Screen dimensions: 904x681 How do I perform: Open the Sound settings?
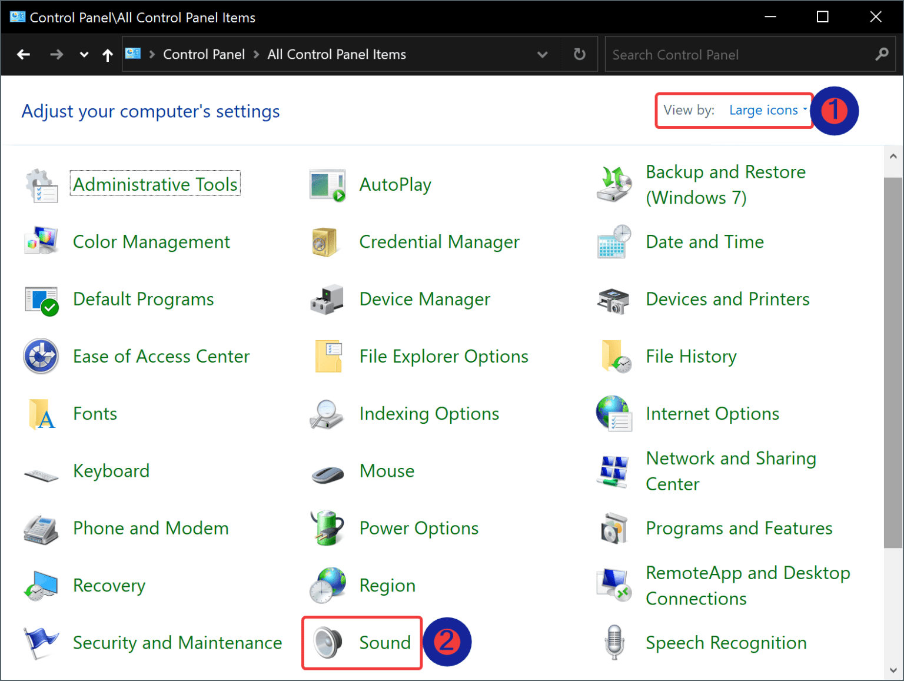385,643
